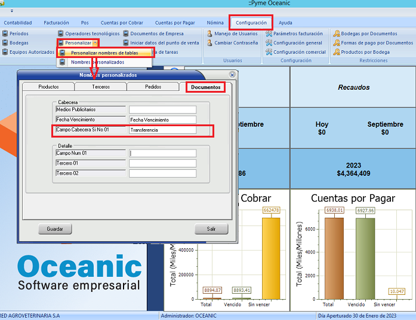Click the Recaudos header cell
This screenshot has height=320, width=416.
(x=353, y=87)
